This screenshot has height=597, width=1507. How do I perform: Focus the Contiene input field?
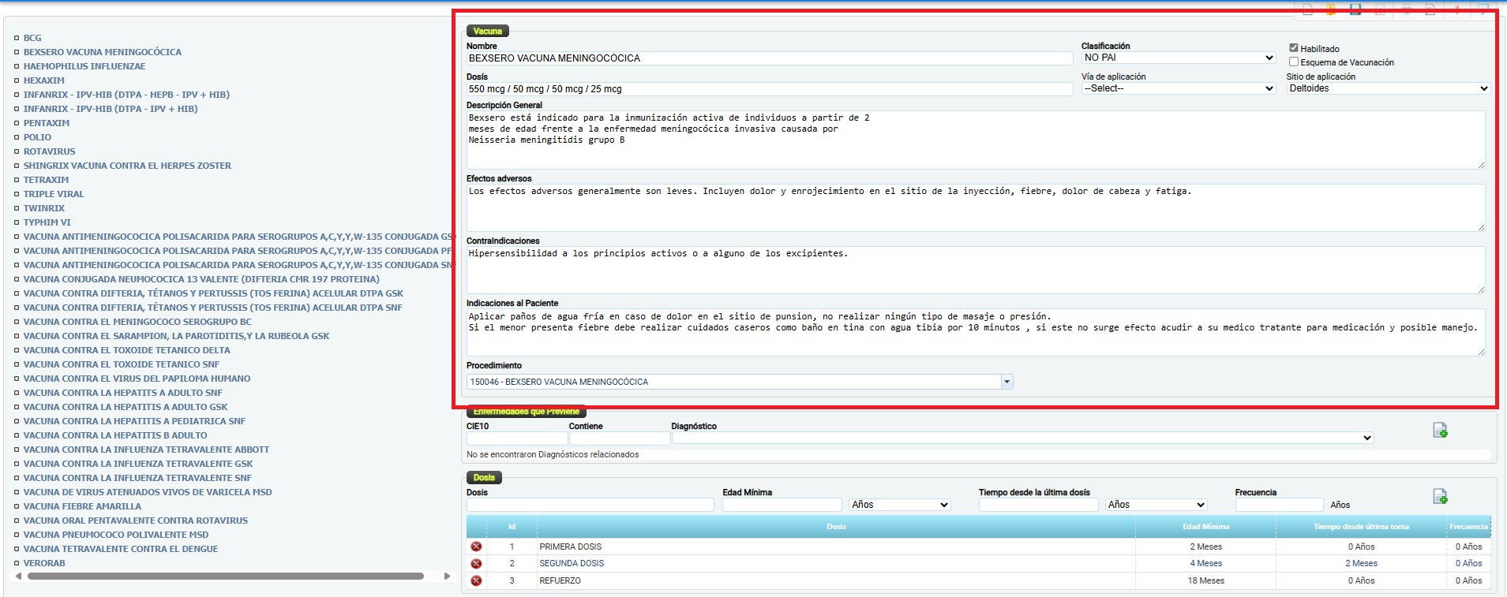tap(620, 438)
